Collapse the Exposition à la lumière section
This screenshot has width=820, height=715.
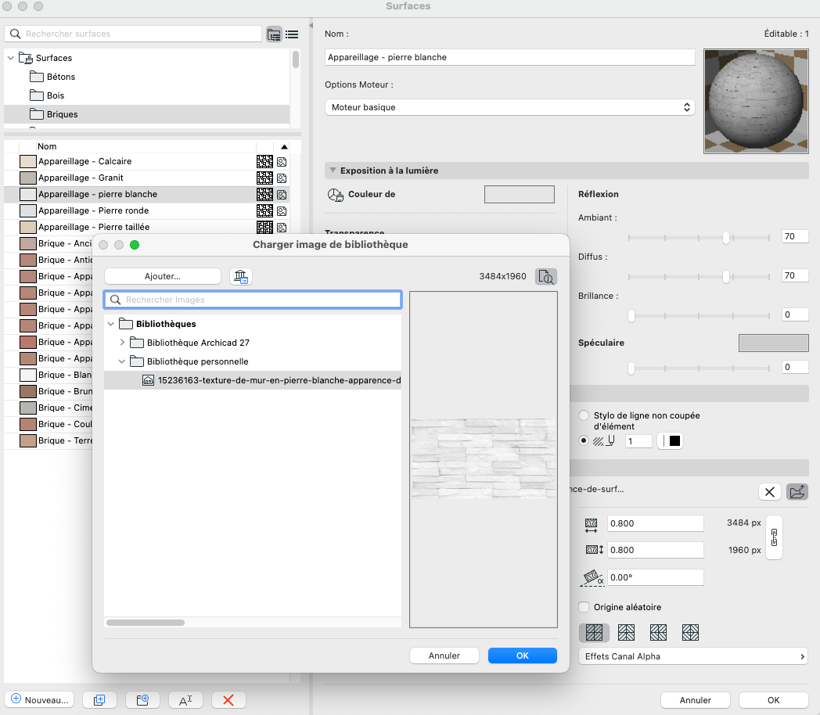(333, 171)
